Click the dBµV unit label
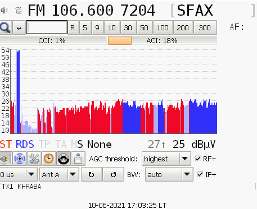This screenshot has width=257, height=209. click(x=204, y=145)
